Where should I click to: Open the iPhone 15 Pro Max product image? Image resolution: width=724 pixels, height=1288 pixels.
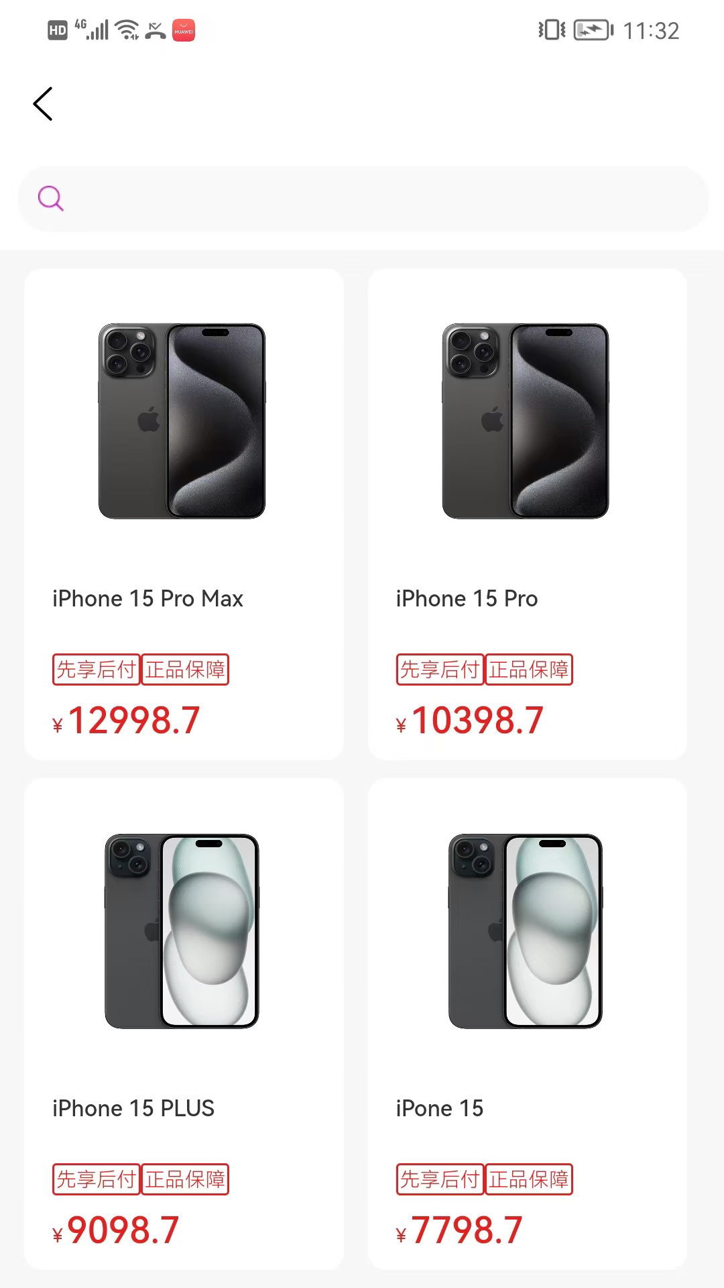pos(182,421)
